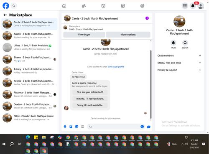
Task: Open Keshia's conversation in the list
Action: pyautogui.click(x=29, y=83)
